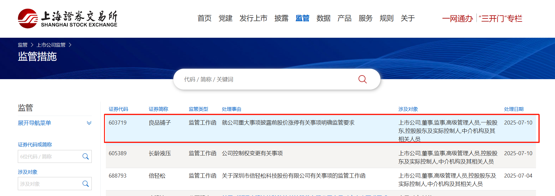Click the 证券代码 column header
This screenshot has height=196, width=555.
coord(118,109)
